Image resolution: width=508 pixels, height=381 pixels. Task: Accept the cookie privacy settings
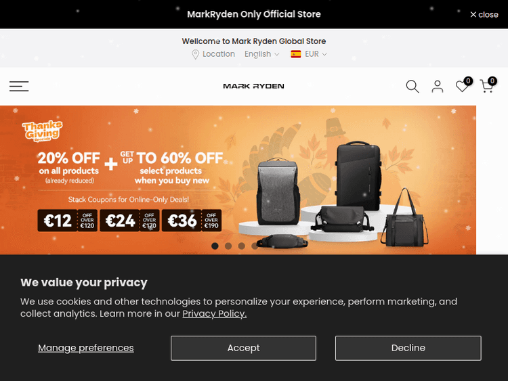click(243, 348)
